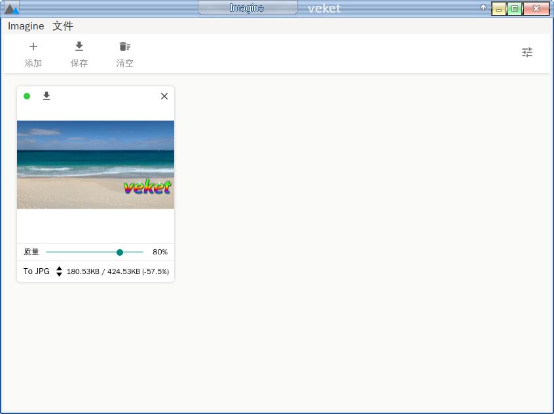Click the up-down arrows beside To JPG
This screenshot has width=554, height=414.
click(x=59, y=271)
